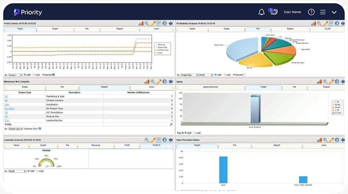Open Aging Summary tab
Screen dimensions: 348x194
211,87
